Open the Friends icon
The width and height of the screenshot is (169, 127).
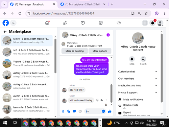coord(65,23)
